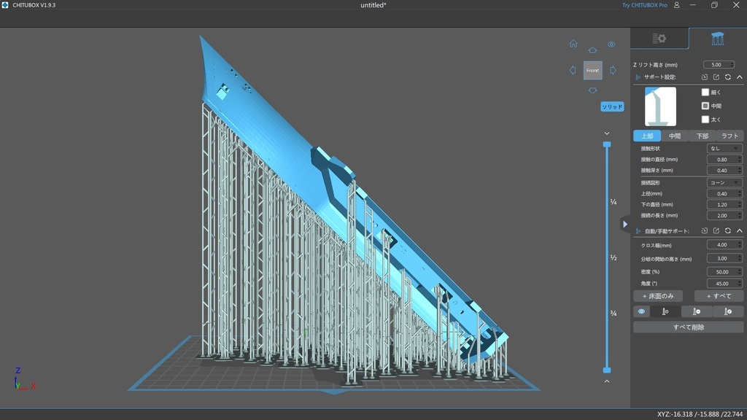Click the 自動/手動サポート section icon
This screenshot has height=420, width=747.
coord(638,231)
